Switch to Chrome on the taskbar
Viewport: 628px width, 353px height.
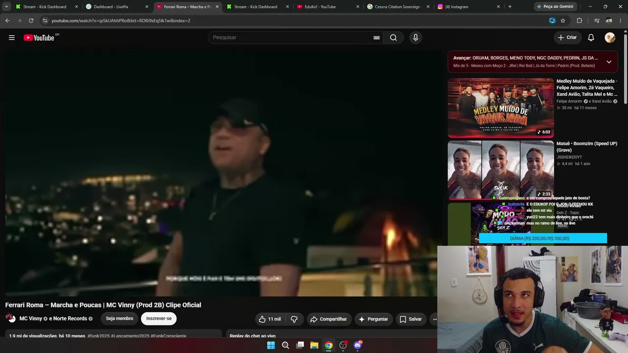tap(329, 345)
